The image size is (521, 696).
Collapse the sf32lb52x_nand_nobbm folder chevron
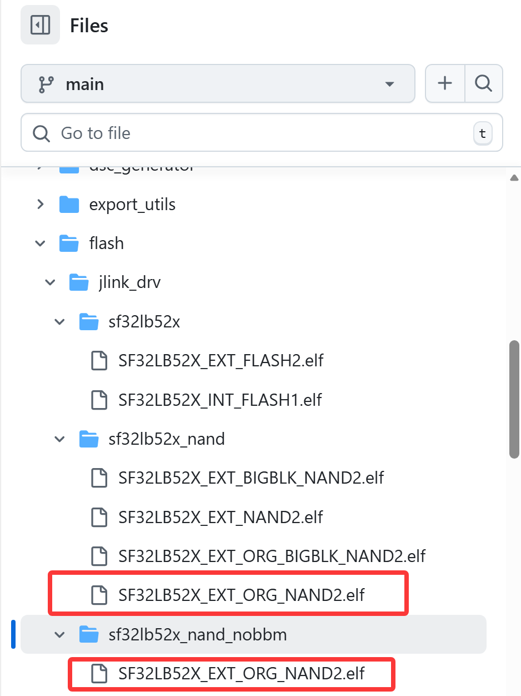pyautogui.click(x=59, y=634)
